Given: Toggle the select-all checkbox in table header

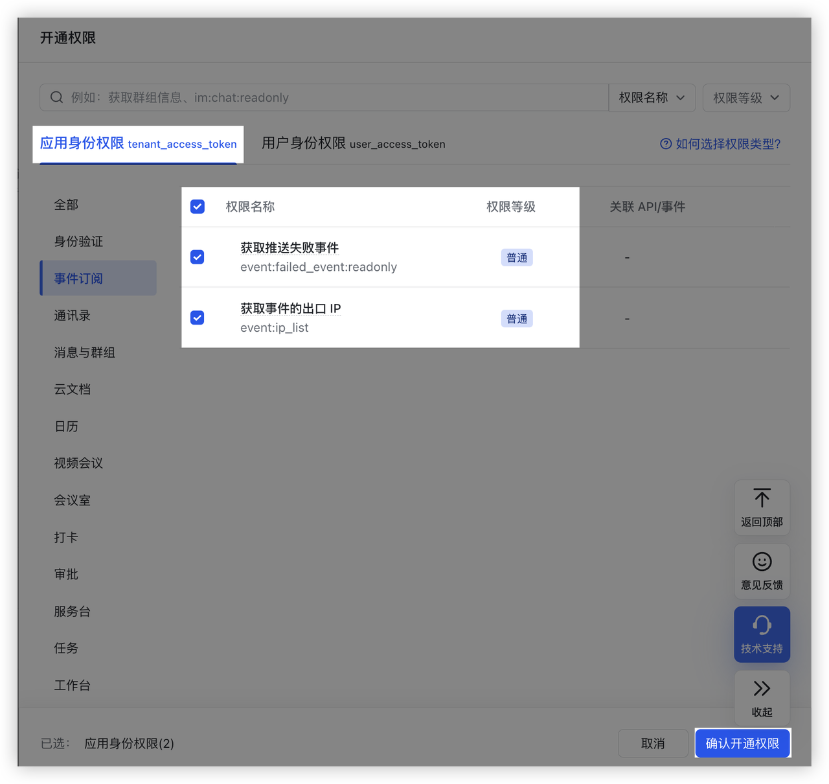Looking at the screenshot, I should pyautogui.click(x=198, y=207).
